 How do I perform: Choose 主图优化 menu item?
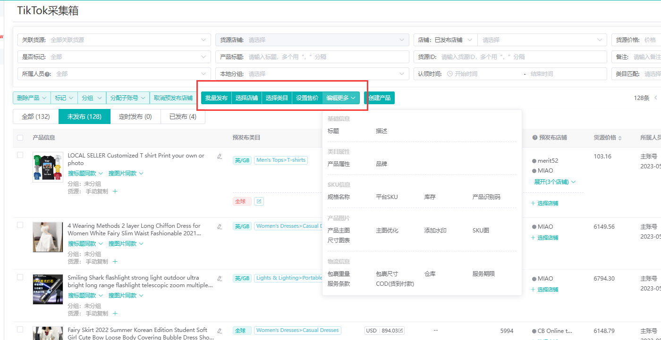click(387, 231)
